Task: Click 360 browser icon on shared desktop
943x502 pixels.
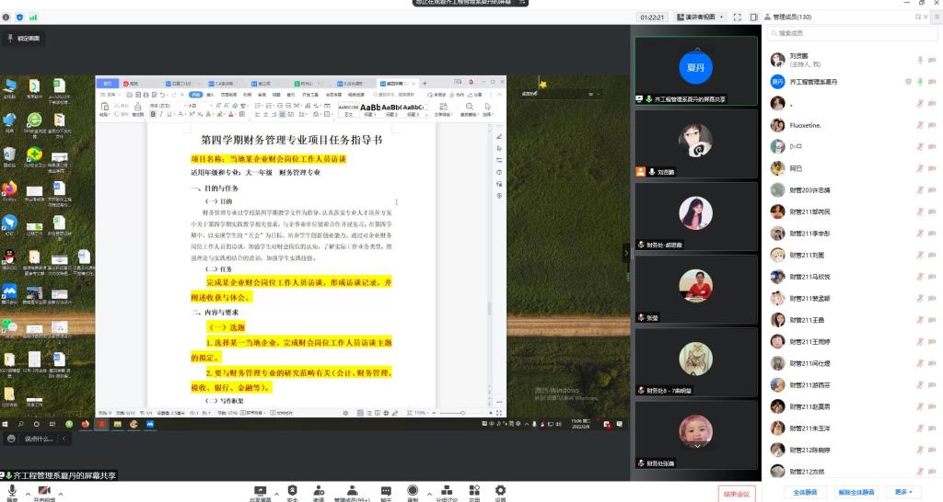Action: 34,122
